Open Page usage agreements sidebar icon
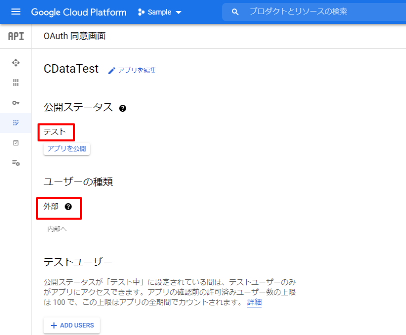Image resolution: width=406 pixels, height=335 pixels. [16, 162]
